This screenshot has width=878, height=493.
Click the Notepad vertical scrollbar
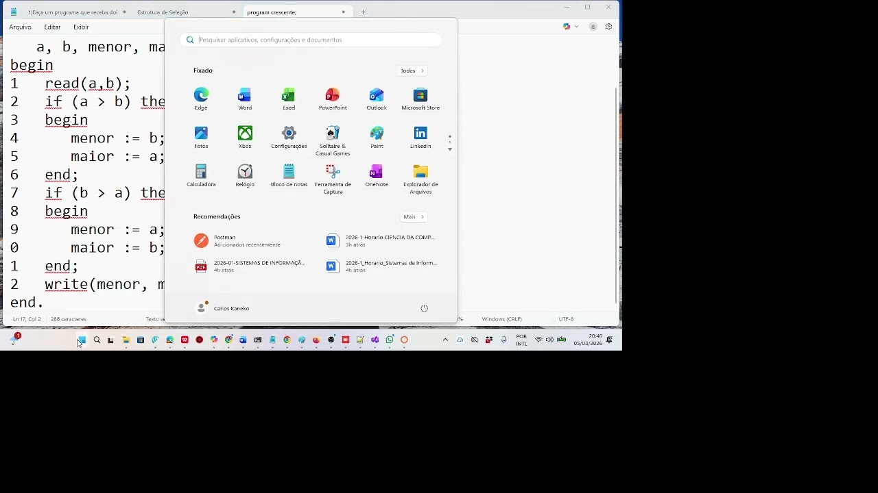pyautogui.click(x=617, y=195)
